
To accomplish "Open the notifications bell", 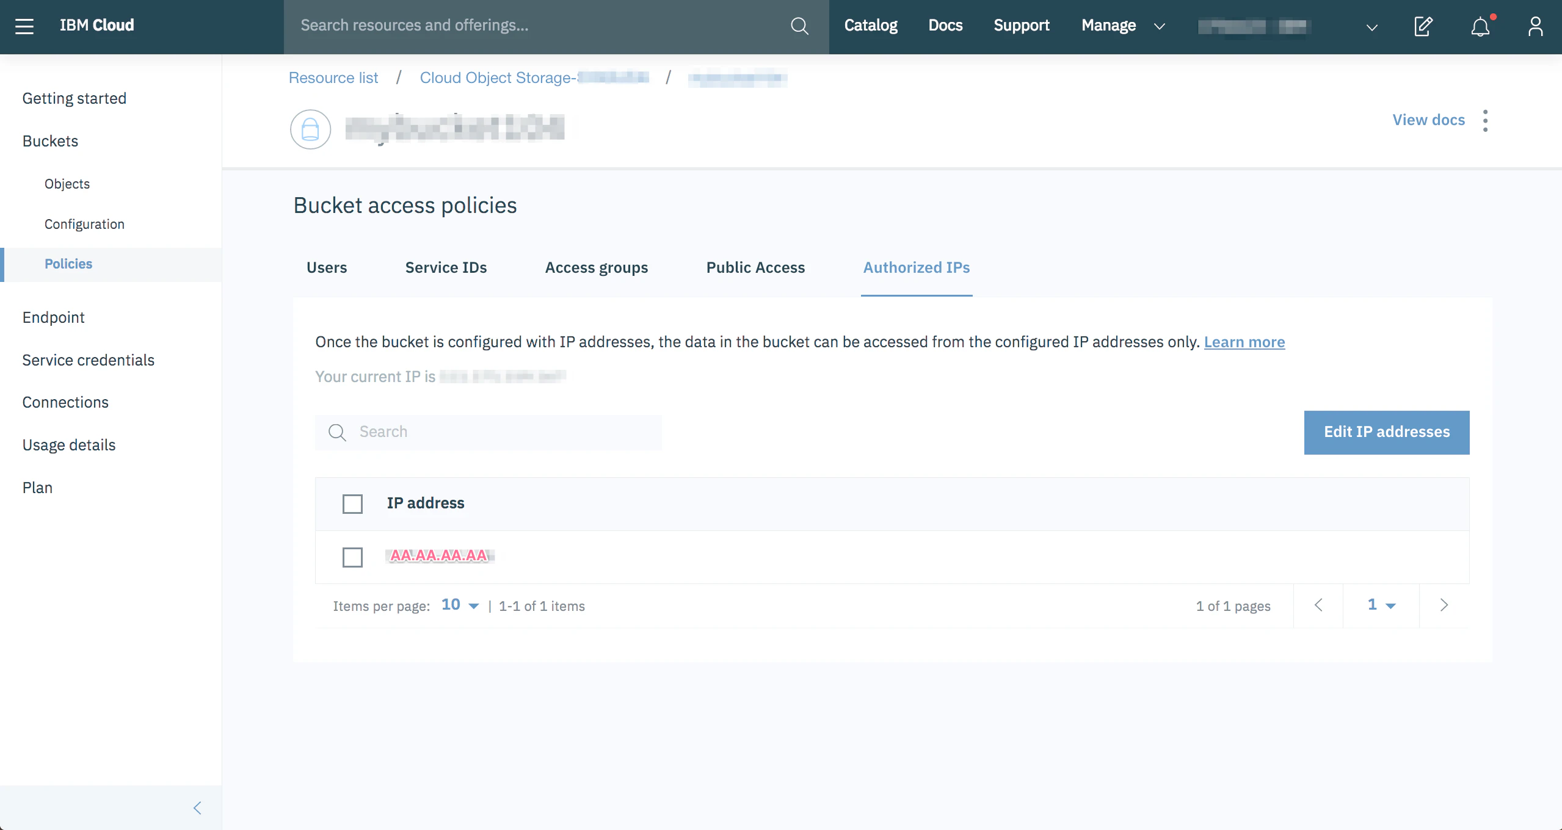I will (x=1480, y=26).
